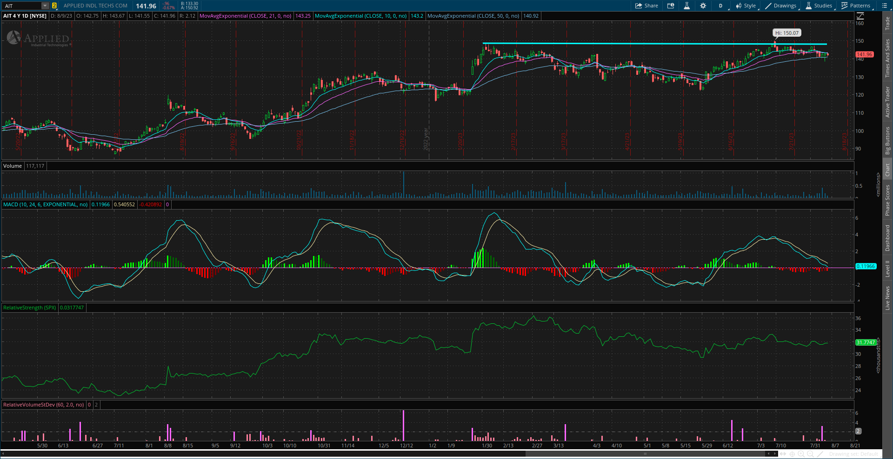
Task: Open the Dashboard side tab
Action: coord(887,238)
